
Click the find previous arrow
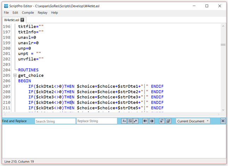145,121
